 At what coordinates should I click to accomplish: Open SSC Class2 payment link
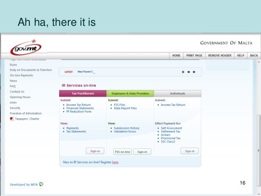click(168, 142)
